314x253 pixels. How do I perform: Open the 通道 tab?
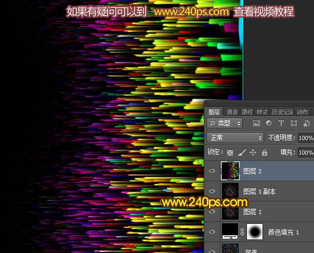[x=232, y=112]
